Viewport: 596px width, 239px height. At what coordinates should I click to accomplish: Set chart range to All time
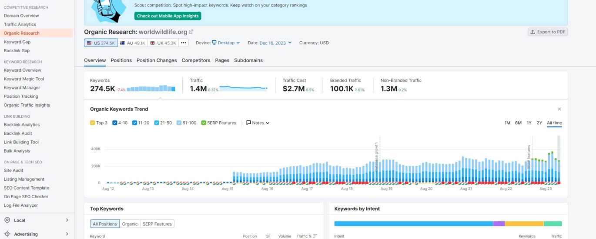click(554, 123)
